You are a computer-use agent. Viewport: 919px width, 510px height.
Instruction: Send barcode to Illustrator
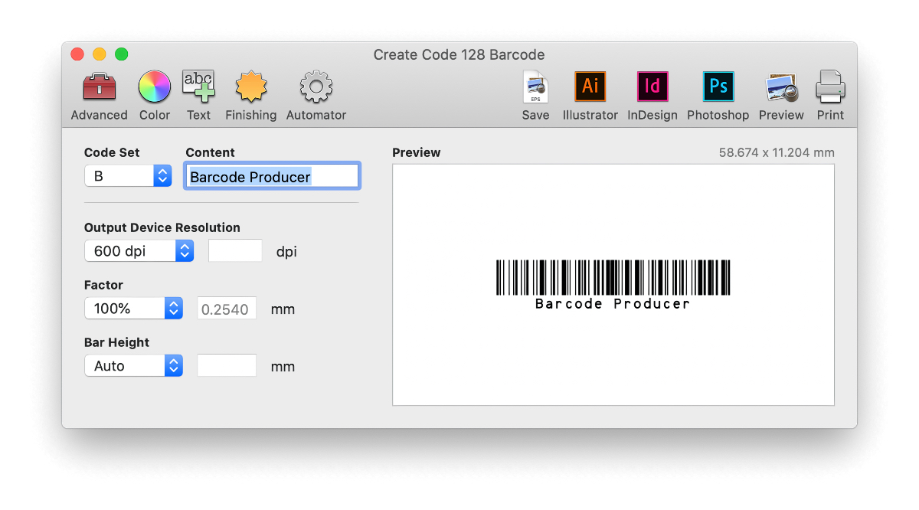click(x=590, y=87)
